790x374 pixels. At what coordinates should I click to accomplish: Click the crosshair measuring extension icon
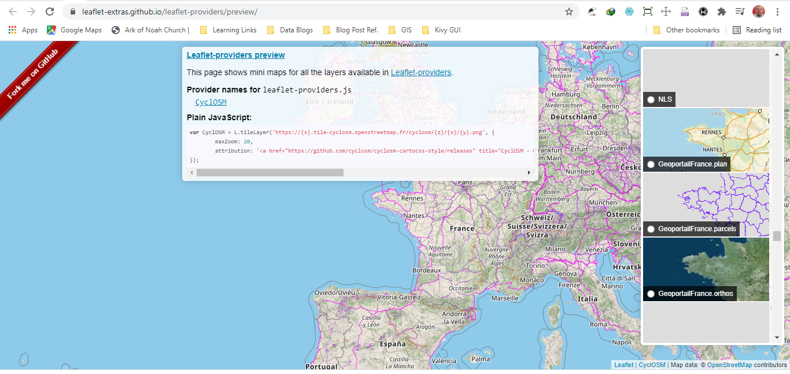click(x=666, y=12)
